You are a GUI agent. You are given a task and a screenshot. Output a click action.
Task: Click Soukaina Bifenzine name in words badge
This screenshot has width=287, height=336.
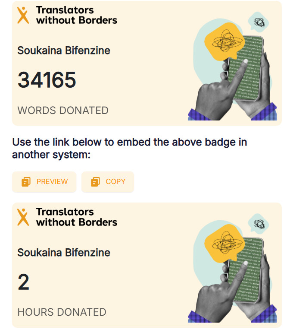coord(64,51)
